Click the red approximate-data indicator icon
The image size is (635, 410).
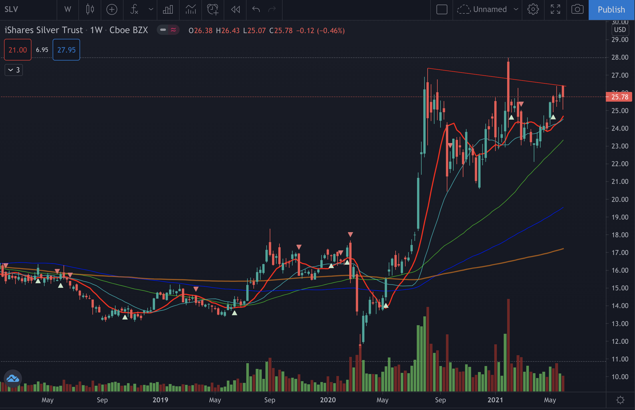[173, 30]
